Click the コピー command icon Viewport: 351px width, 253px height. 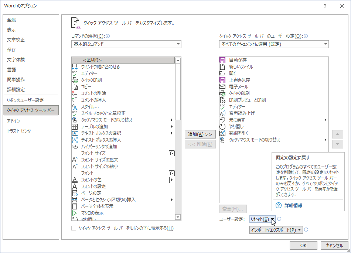[x=75, y=86]
